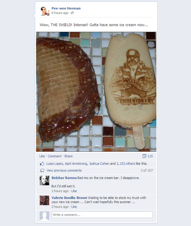
Task: Open Valerie Bonilla-Brown's avatar
Action: click(x=44, y=200)
